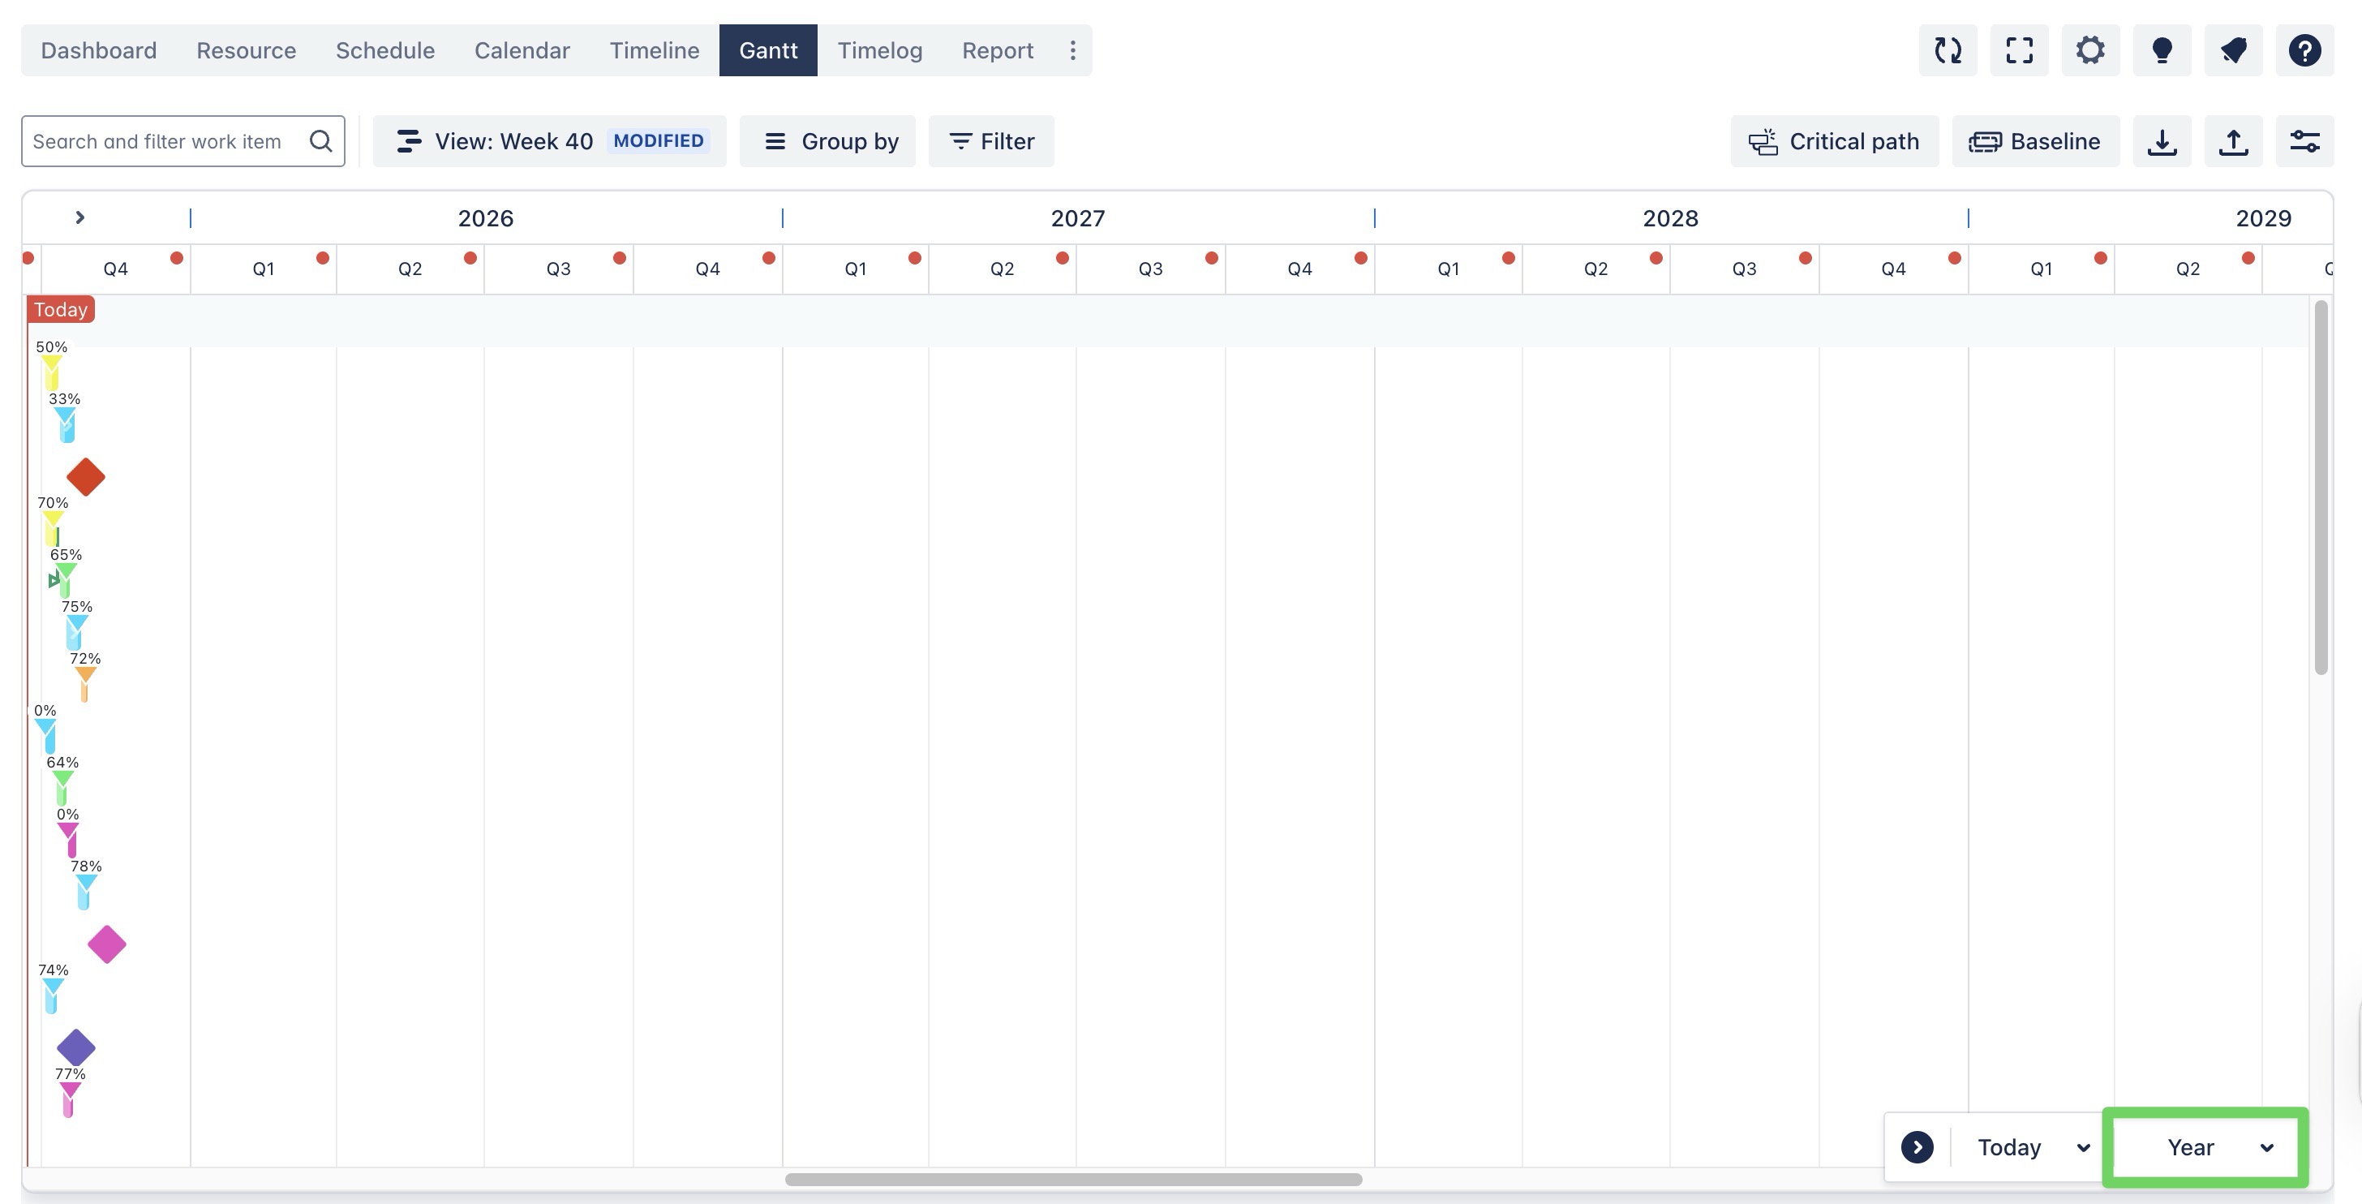Open the Group by menu

[827, 141]
